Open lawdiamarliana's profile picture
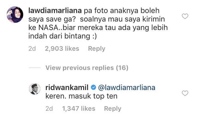 coord(15,15)
